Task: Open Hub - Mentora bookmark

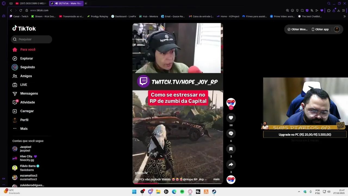Action: pyautogui.click(x=148, y=16)
